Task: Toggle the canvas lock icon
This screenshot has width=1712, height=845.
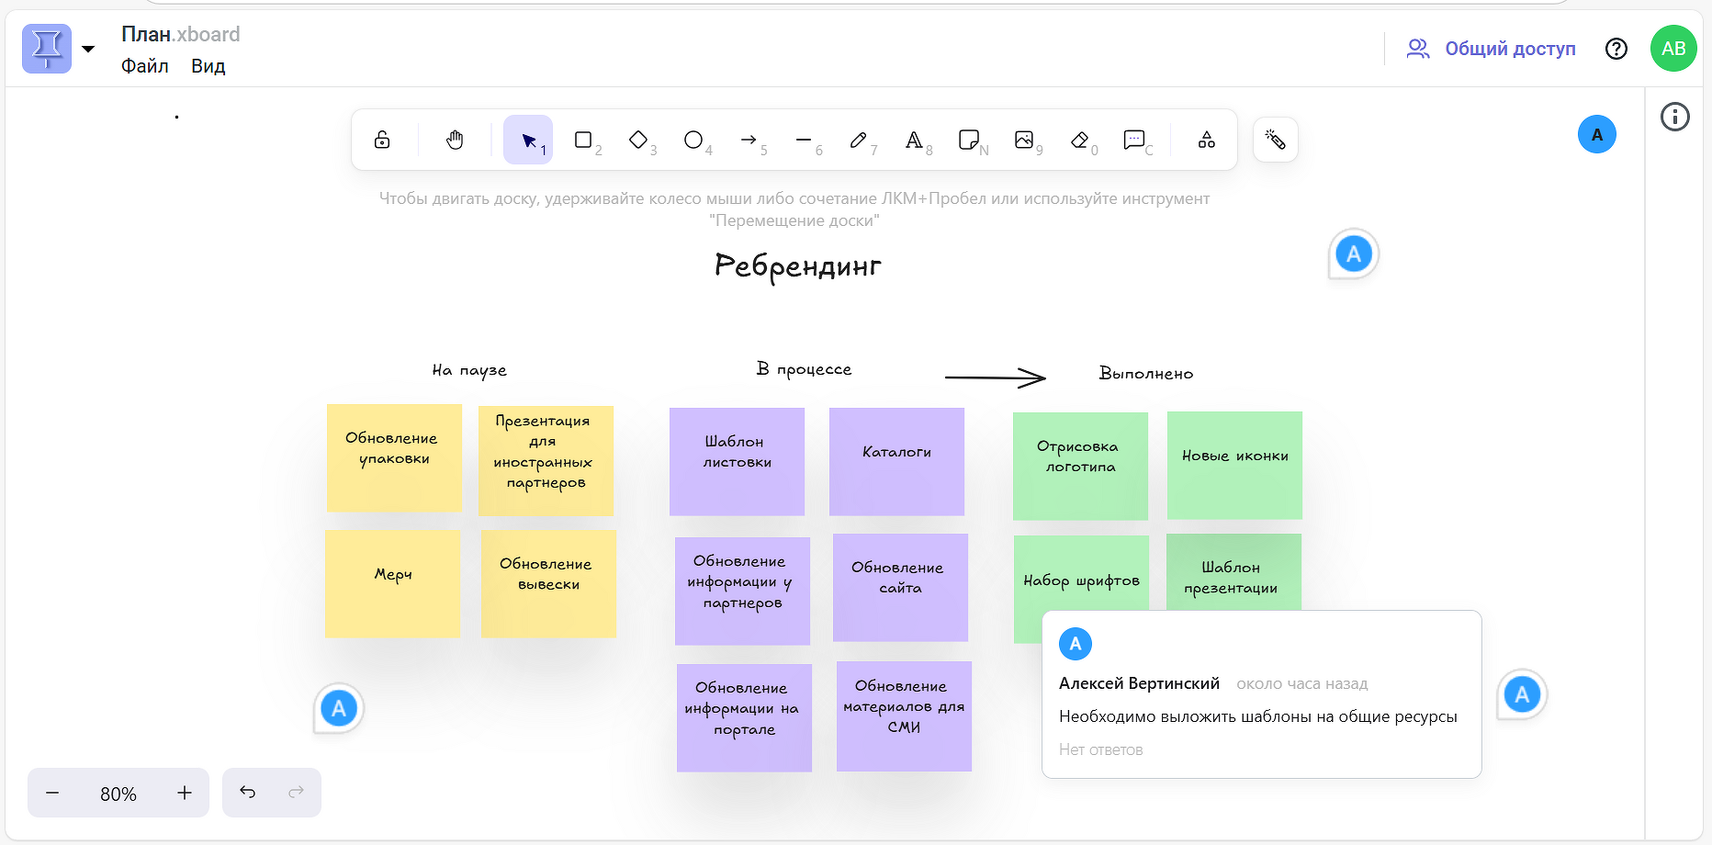Action: 382,140
